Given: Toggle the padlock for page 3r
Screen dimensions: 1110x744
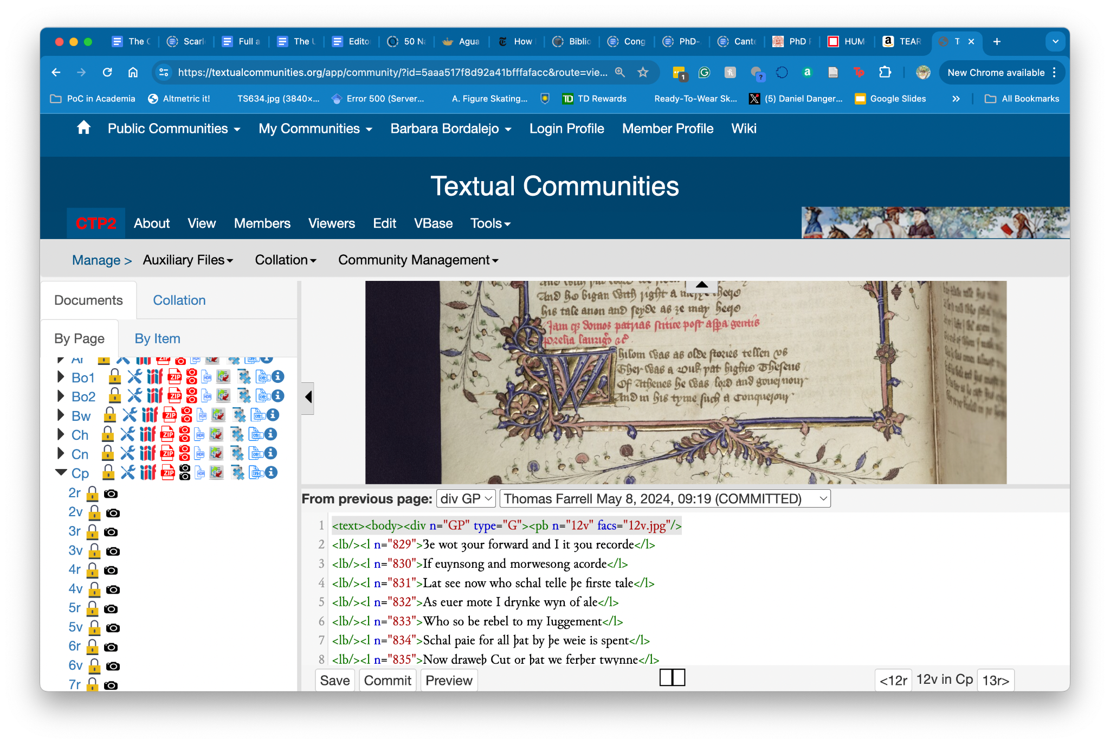Looking at the screenshot, I should click(x=93, y=531).
